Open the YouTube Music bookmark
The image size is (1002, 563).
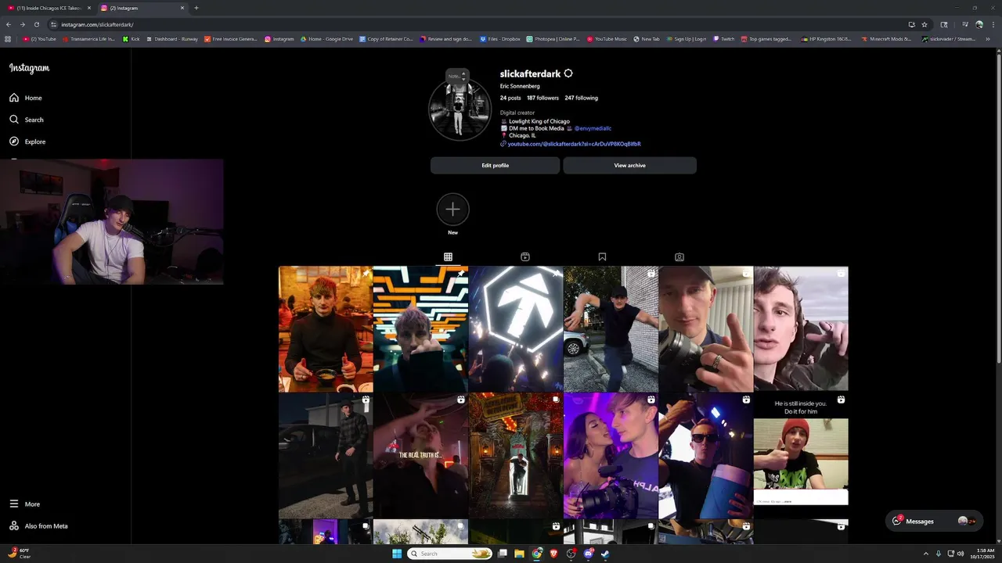607,38
